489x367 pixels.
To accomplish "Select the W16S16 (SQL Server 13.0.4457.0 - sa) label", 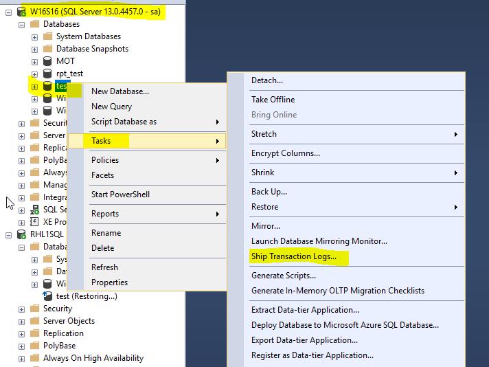I will tap(95, 12).
